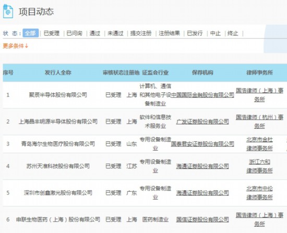Click the 项目动态 document icon
The width and height of the screenshot is (287, 233).
point(8,11)
